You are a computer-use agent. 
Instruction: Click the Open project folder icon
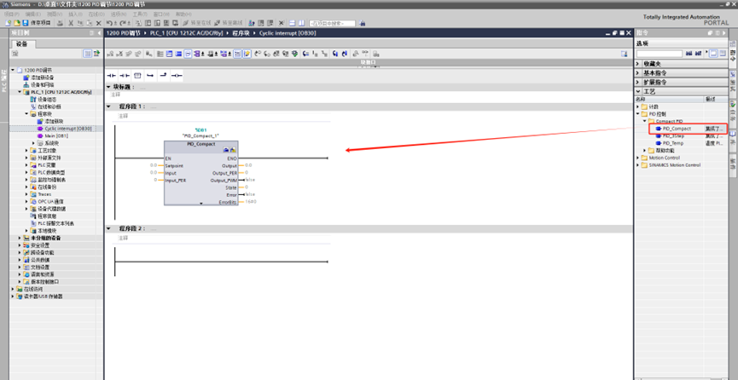point(17,22)
